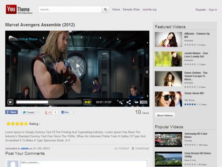Click the Tweet count bubble
The image size is (222, 167).
tap(37, 112)
